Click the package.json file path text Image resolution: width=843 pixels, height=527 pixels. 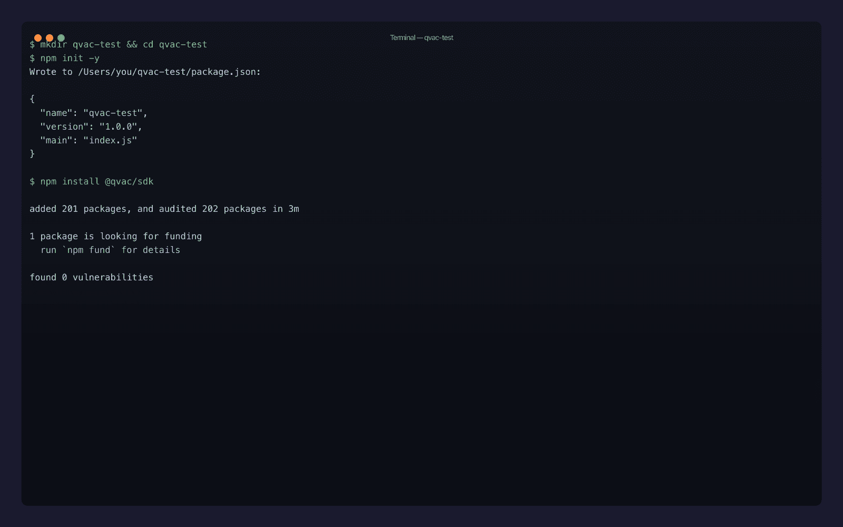tap(169, 72)
